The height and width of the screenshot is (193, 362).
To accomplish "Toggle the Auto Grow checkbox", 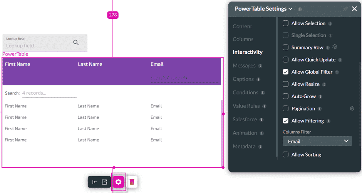I will point(286,96).
